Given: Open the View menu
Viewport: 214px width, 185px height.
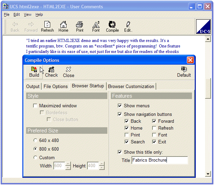Looking at the screenshot, I should [x=28, y=14].
